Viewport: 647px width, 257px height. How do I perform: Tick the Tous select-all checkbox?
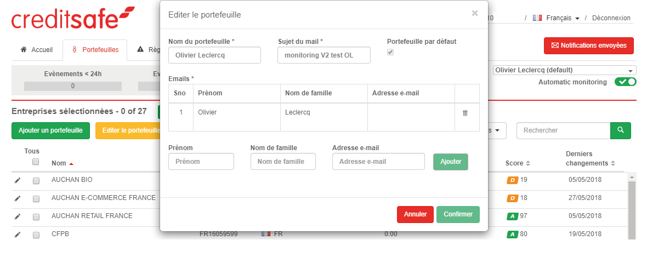point(36,162)
